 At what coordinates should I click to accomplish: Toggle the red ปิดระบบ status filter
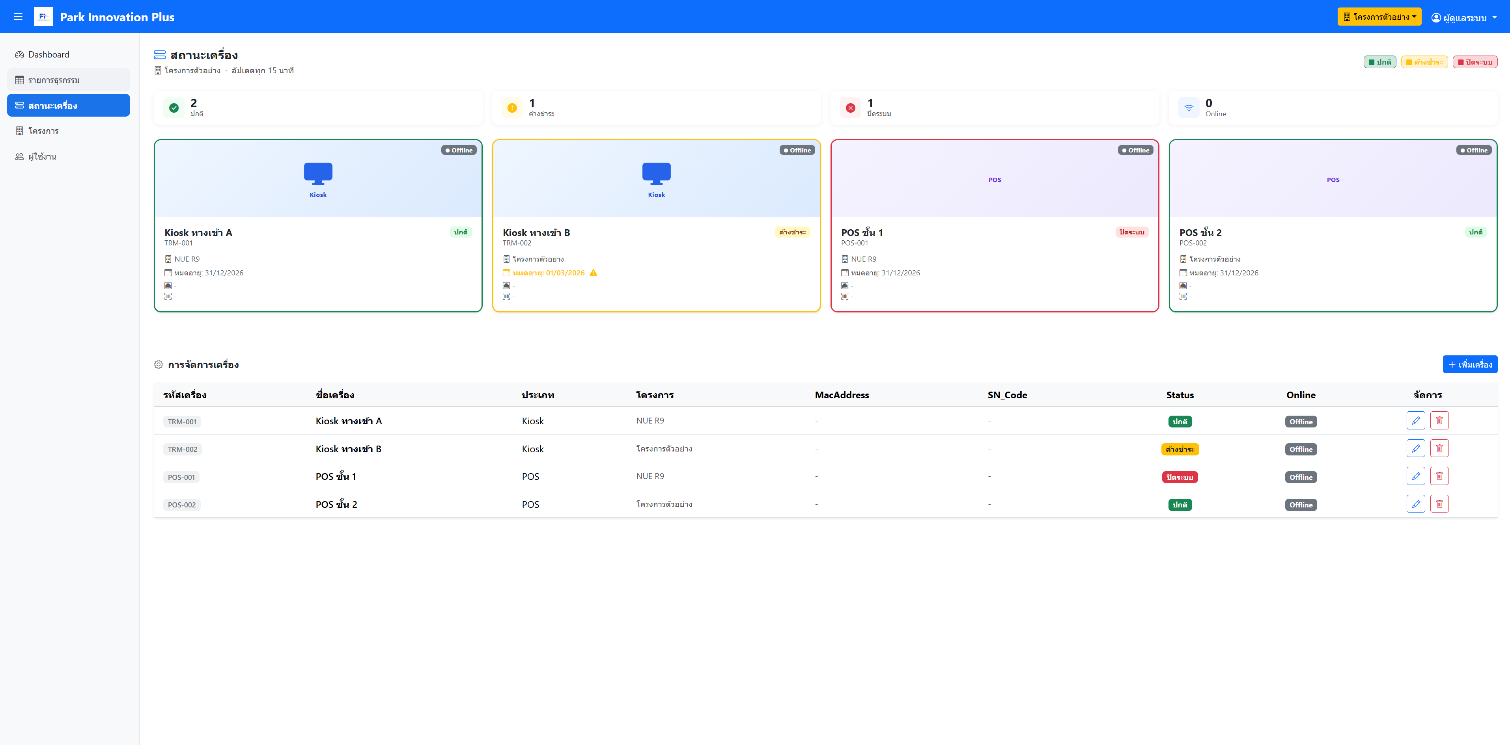(1475, 61)
